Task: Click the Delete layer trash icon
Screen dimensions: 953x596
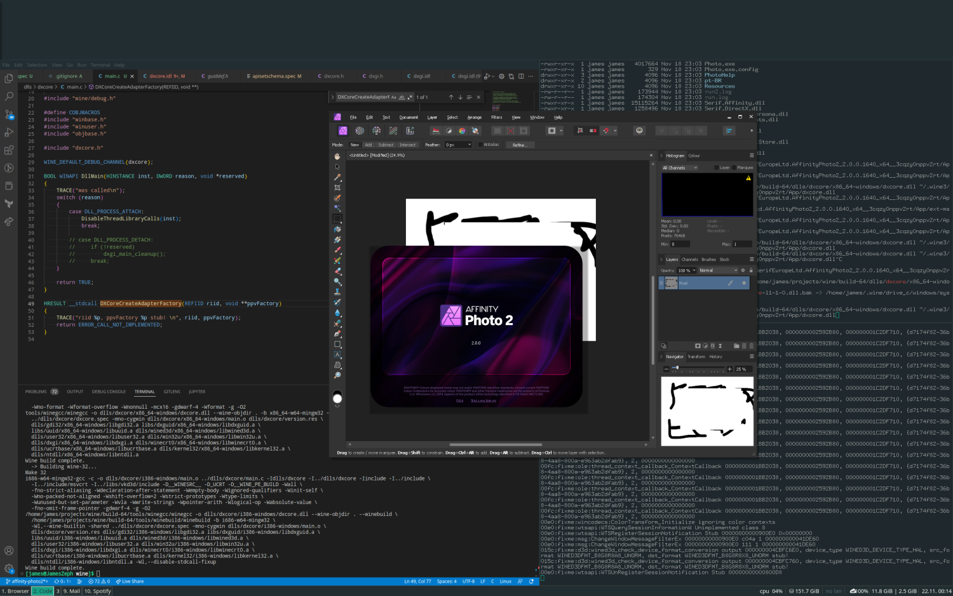Action: coord(752,346)
